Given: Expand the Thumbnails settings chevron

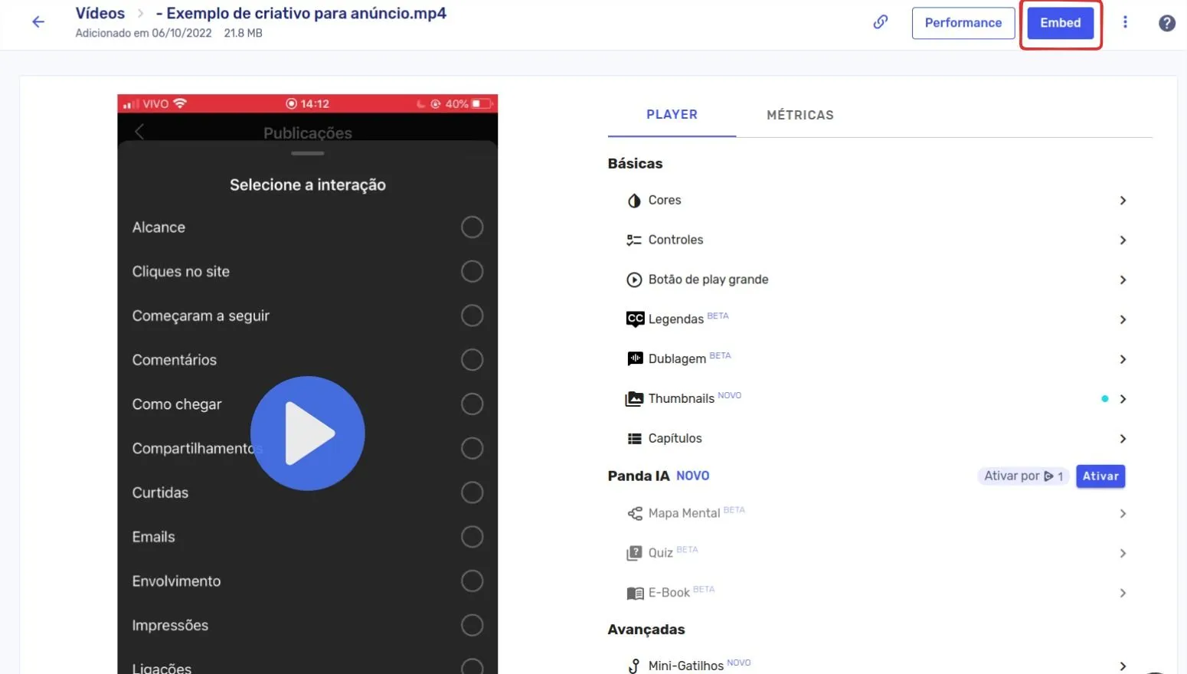Looking at the screenshot, I should click(x=1123, y=399).
